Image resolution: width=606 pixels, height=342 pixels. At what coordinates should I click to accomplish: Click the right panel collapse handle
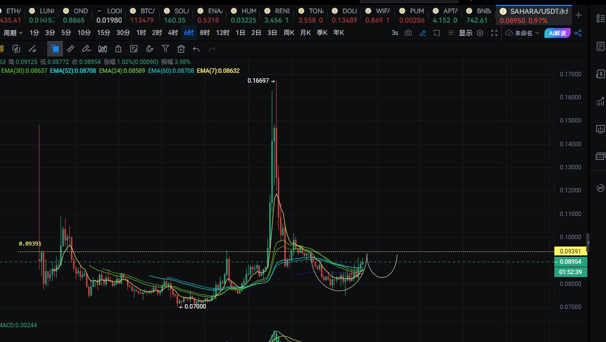588,242
